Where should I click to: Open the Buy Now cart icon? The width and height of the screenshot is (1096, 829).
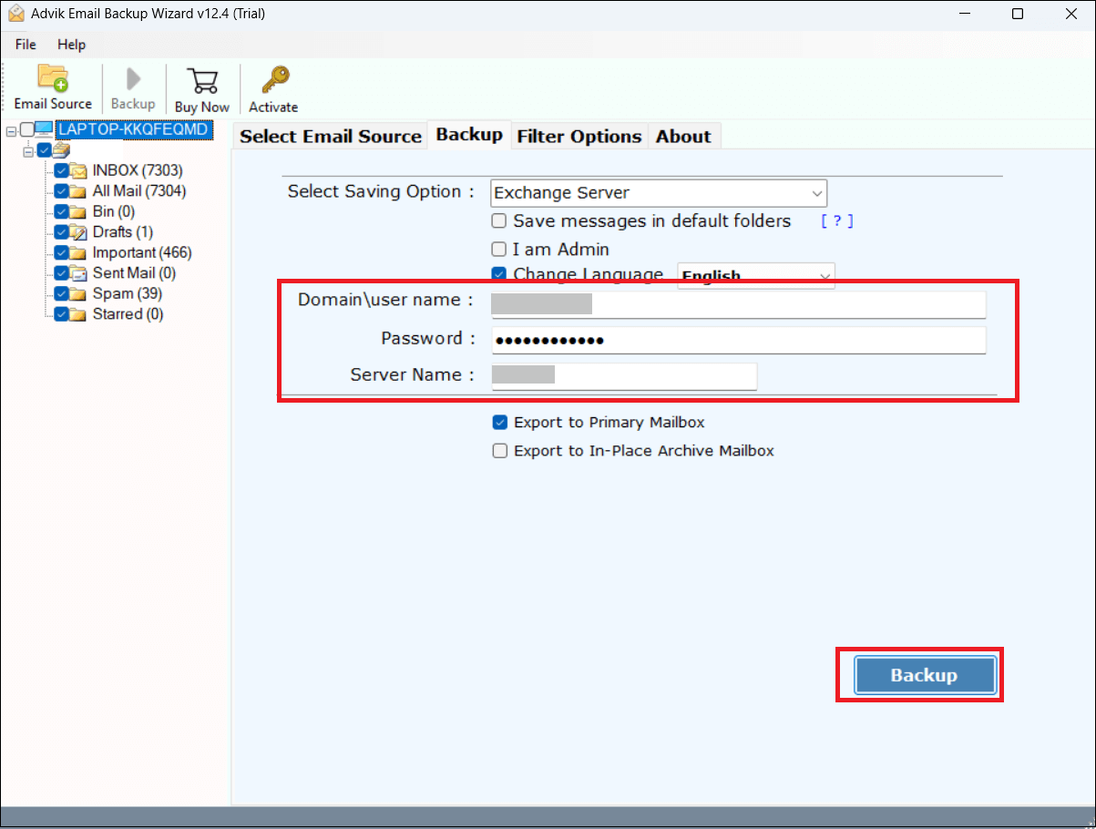201,80
